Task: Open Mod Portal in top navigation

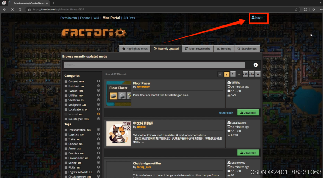Action: [111, 18]
